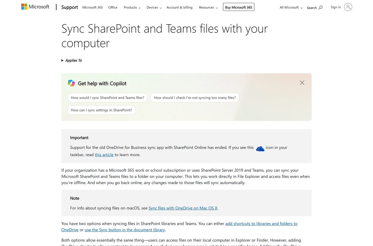Click the Sign in text
This screenshot has width=373, height=246.
point(336,7)
